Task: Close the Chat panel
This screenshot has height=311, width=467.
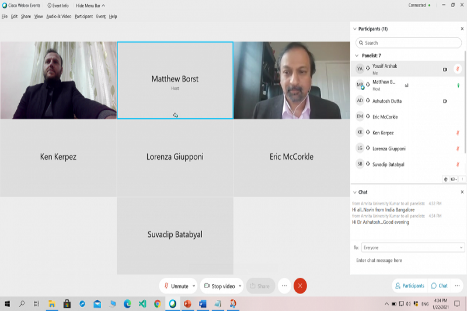Action: click(462, 192)
